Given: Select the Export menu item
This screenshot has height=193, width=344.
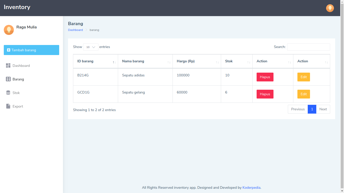Looking at the screenshot, I should [17, 106].
